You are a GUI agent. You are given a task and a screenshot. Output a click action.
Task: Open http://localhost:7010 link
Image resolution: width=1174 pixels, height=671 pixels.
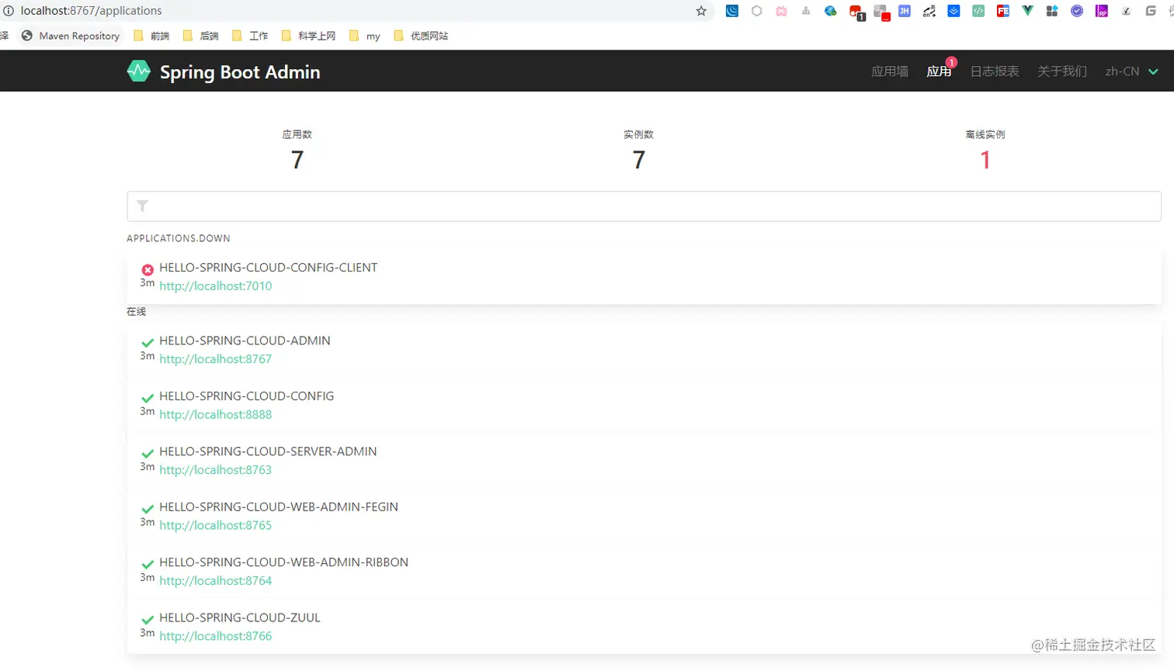(215, 285)
